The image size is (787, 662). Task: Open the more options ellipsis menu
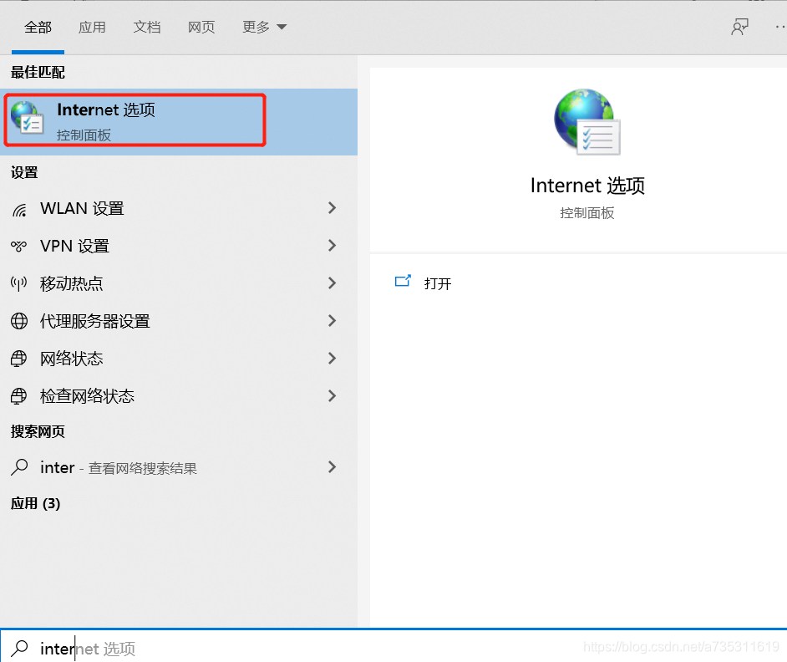(x=780, y=27)
